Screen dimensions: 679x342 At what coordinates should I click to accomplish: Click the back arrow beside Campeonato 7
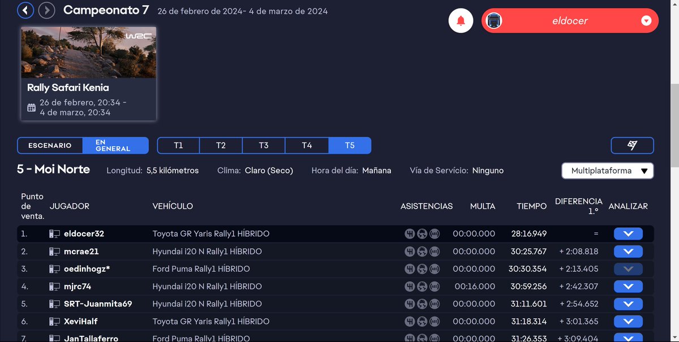(25, 10)
